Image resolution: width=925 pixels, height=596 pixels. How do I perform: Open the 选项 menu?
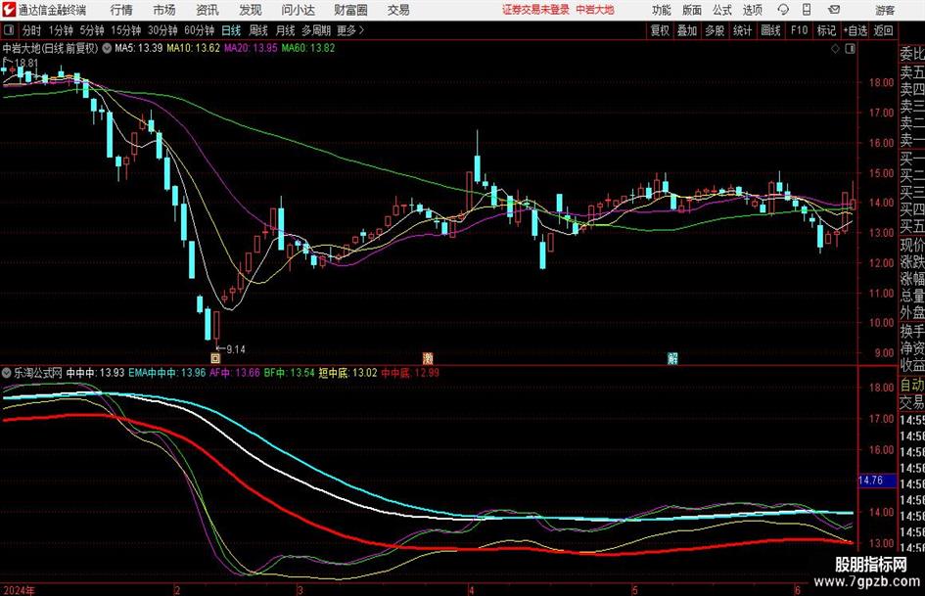pyautogui.click(x=752, y=10)
